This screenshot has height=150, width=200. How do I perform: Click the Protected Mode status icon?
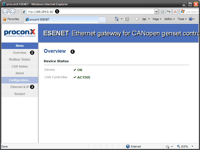168,146
